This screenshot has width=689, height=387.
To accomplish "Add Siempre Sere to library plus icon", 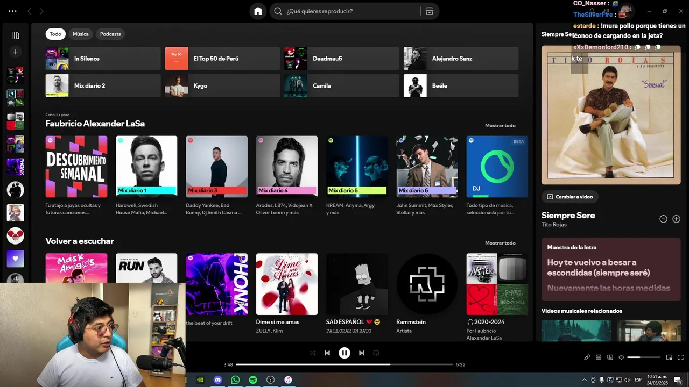I will coord(677,219).
